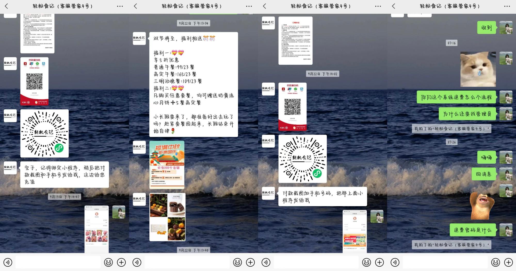Open the mooncake photo collage image

[167, 217]
